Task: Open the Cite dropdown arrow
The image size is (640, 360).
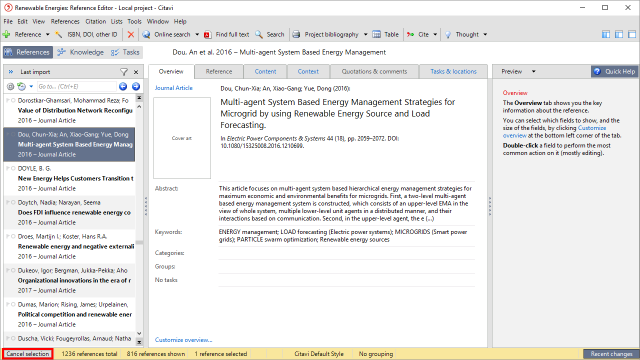Action: [x=435, y=34]
